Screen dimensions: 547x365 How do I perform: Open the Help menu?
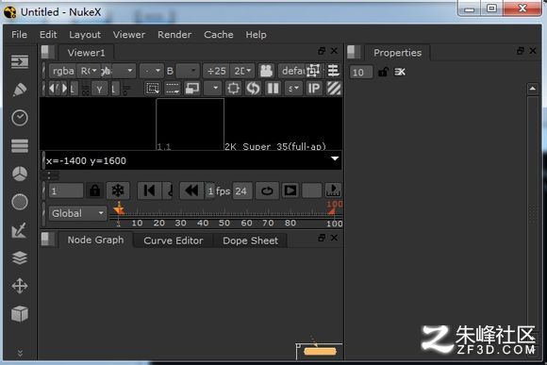click(256, 35)
